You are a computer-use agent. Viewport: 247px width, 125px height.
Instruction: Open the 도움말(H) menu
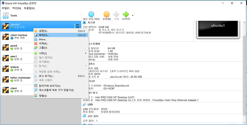(29, 8)
